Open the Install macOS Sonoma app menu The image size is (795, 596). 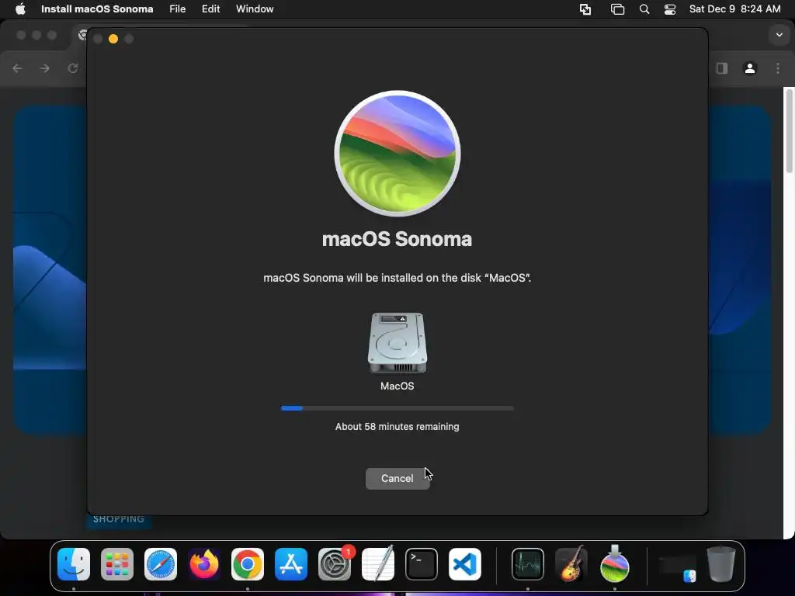point(97,9)
